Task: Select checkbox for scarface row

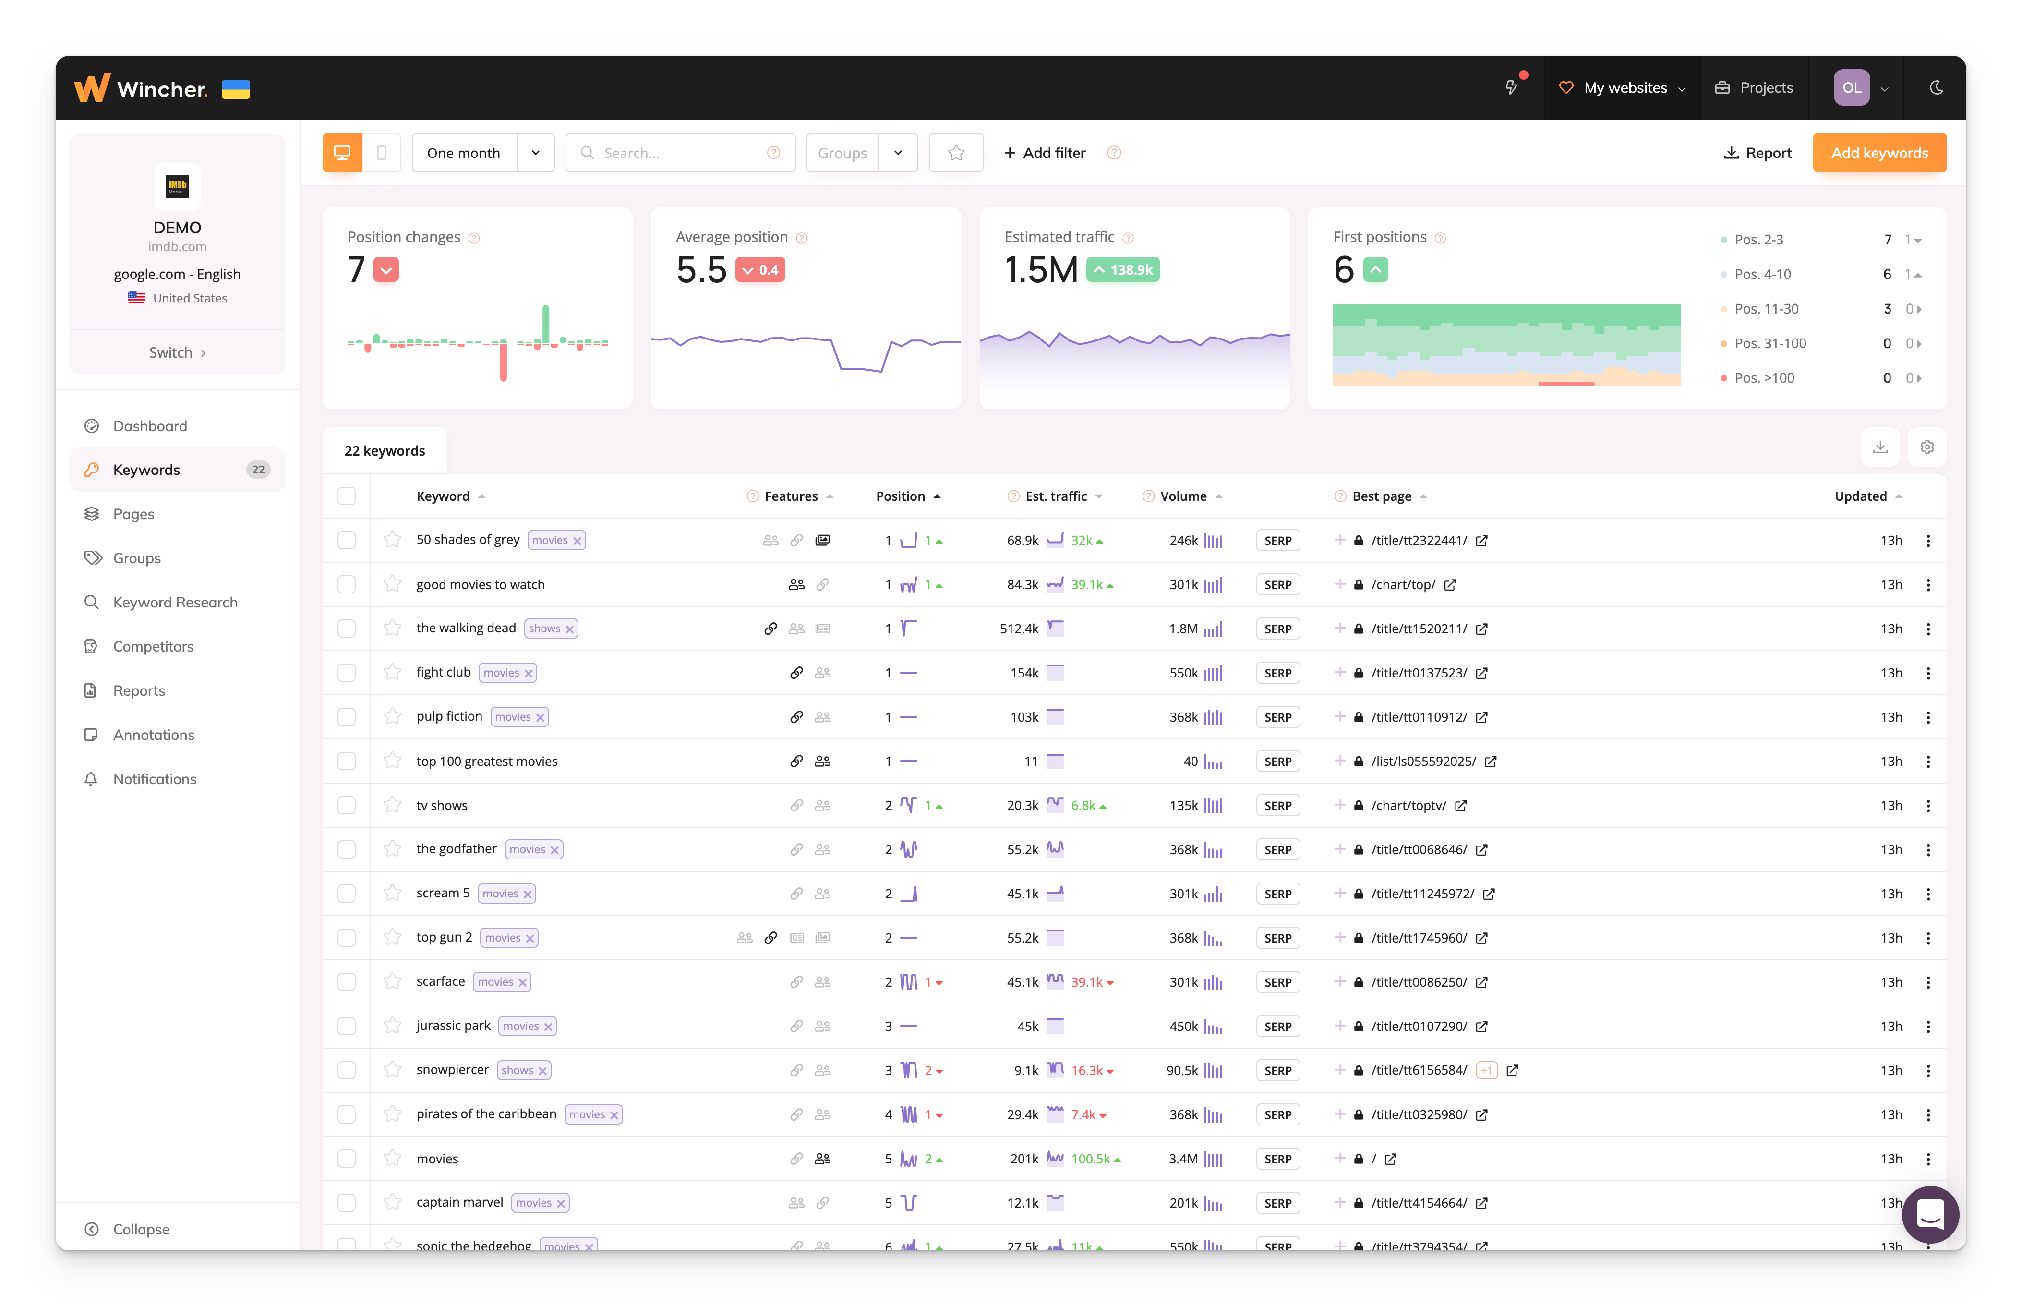Action: 347,982
